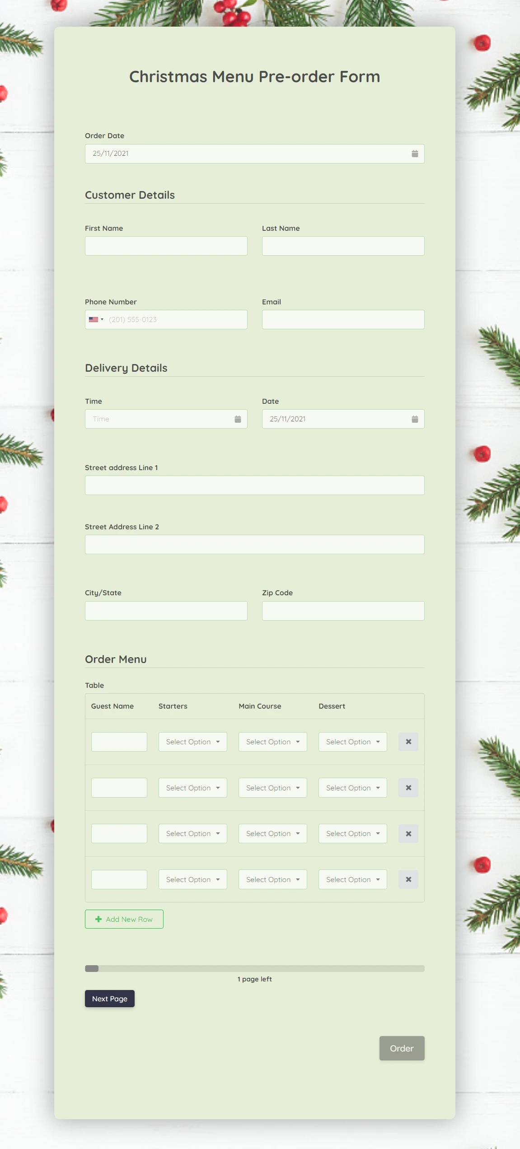Click the 'Guest Name' column header
The width and height of the screenshot is (520, 1149).
coord(112,706)
